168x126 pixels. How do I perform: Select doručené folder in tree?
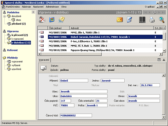pyautogui.click(x=16, y=16)
